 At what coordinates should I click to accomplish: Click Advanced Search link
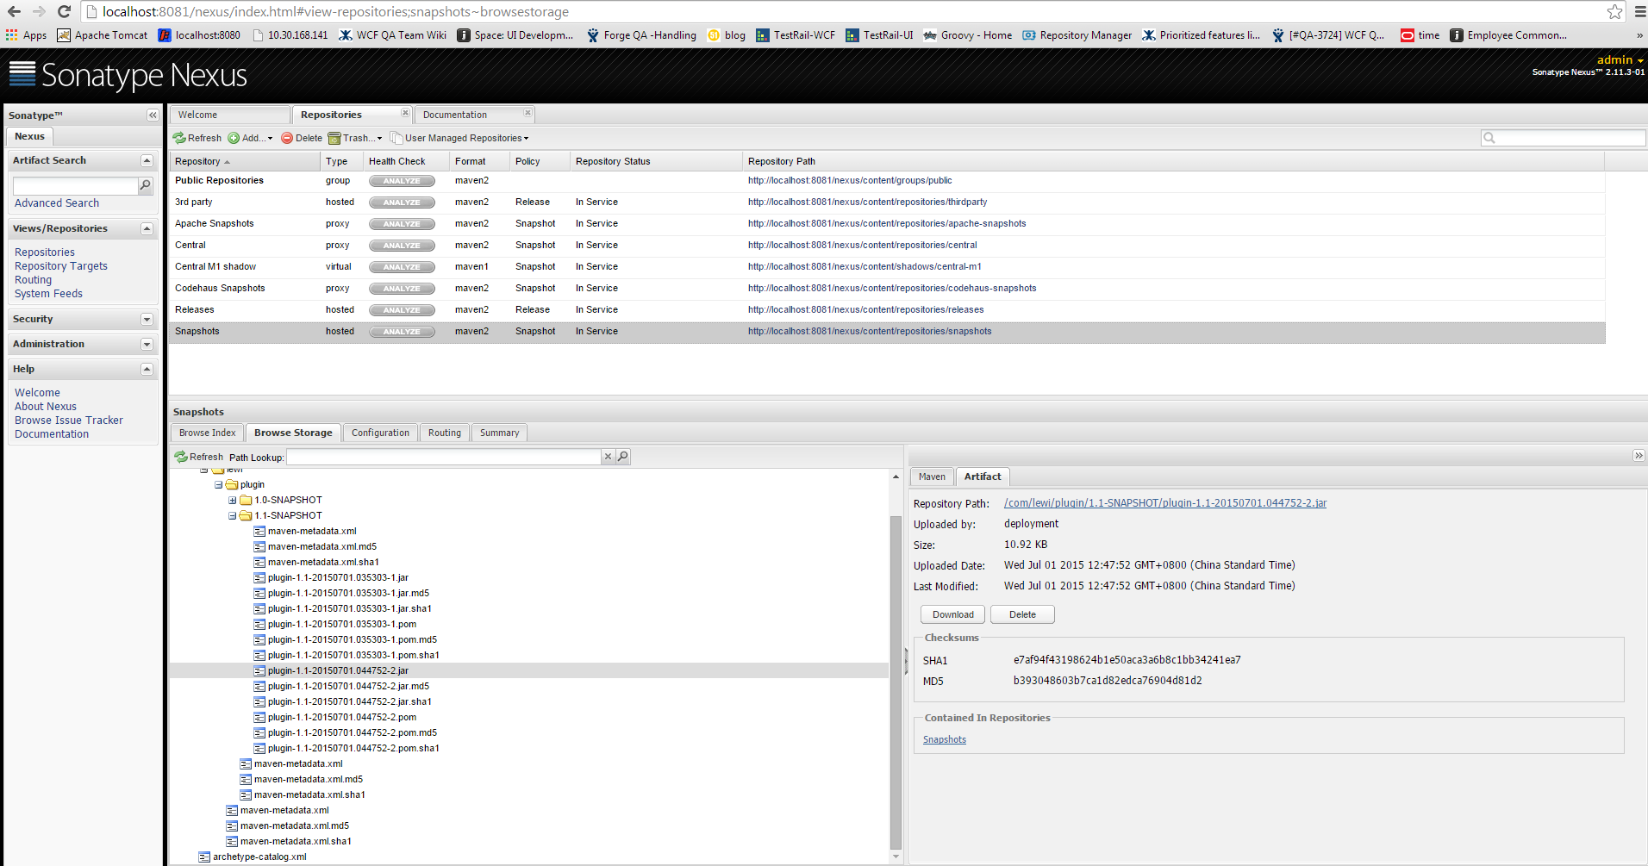pos(57,203)
